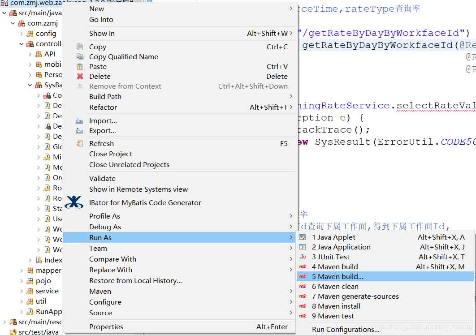This screenshot has width=476, height=335.
Task: Collapse the com.zzmj package tree
Action: [x=13, y=23]
